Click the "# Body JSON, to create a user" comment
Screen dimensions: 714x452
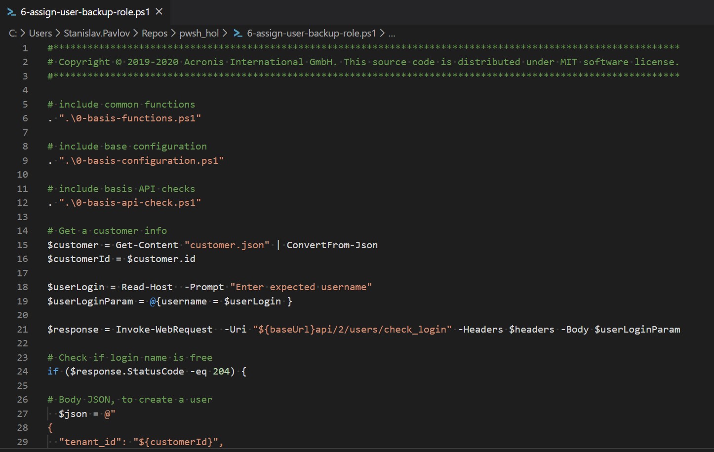pos(130,399)
